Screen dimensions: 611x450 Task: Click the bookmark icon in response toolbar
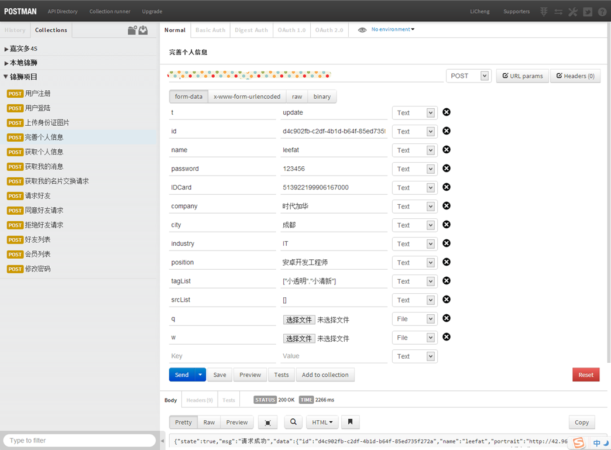coord(350,422)
